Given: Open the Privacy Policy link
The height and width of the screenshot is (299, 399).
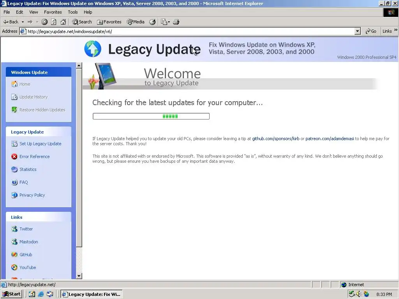Looking at the screenshot, I should (x=32, y=195).
